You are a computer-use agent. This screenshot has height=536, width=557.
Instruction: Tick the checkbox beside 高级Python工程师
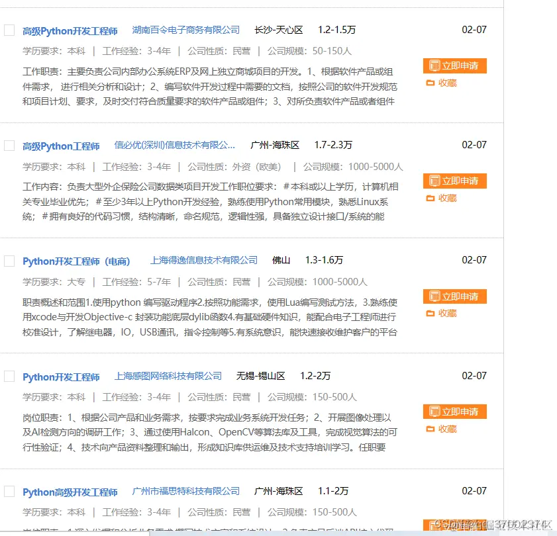click(9, 146)
